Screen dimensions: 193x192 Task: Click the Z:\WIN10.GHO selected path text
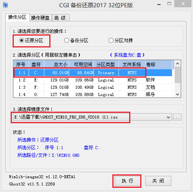tap(65, 155)
